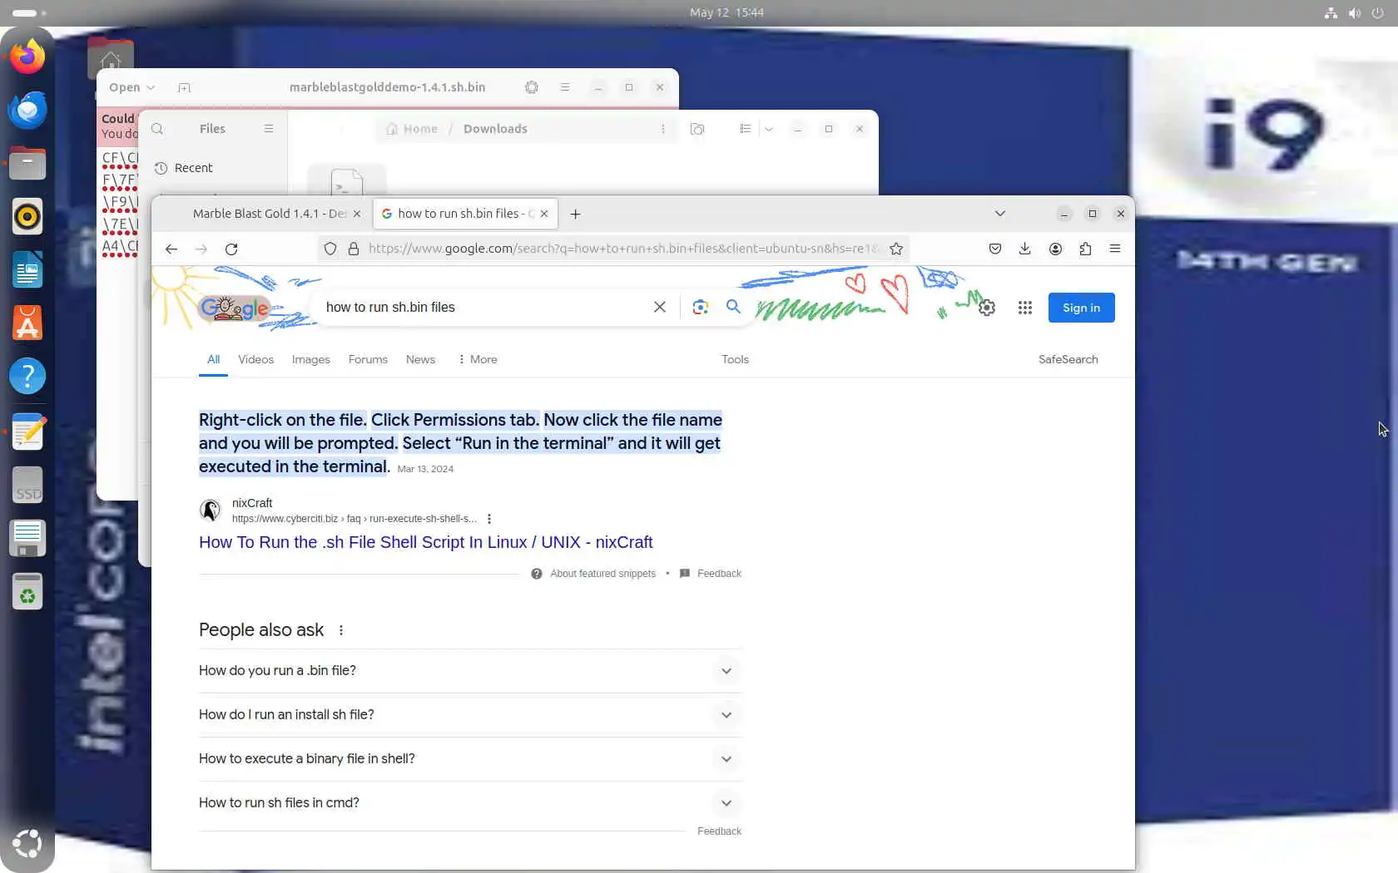Submit search with the magnifier icon

click(x=733, y=307)
